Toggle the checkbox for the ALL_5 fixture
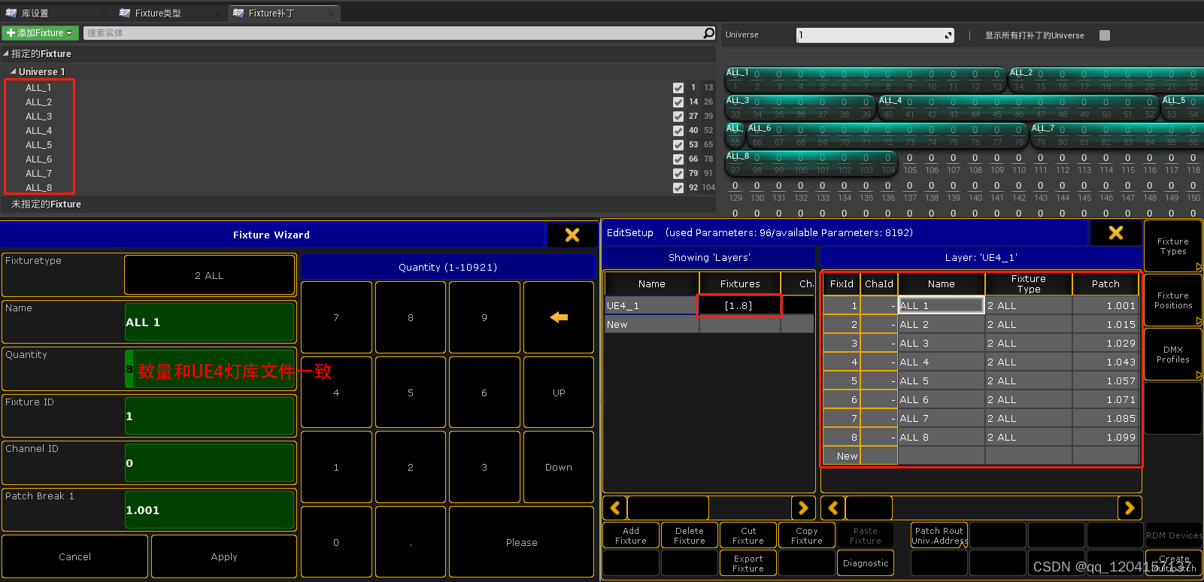Viewport: 1204px width, 582px height. (x=678, y=144)
